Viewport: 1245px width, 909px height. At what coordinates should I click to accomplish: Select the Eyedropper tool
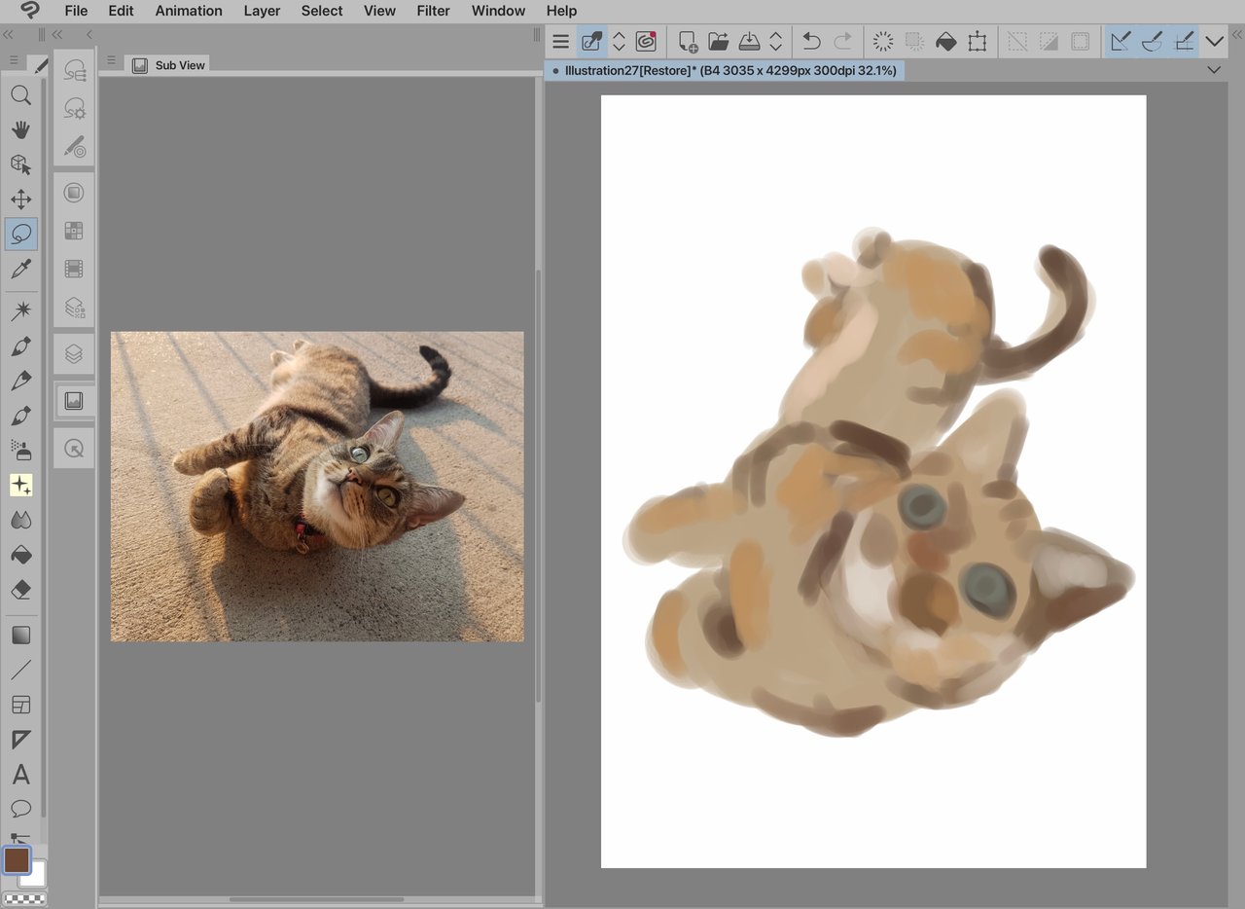pos(20,270)
